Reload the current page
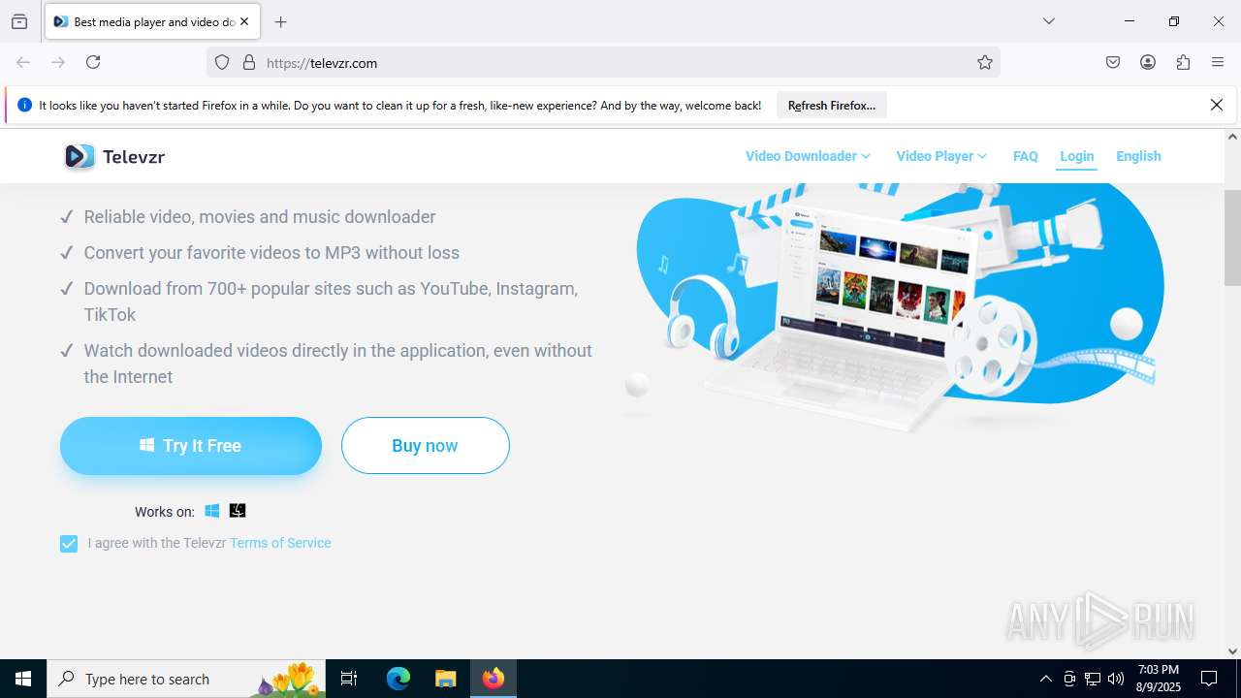Viewport: 1241px width, 698px height. point(93,62)
